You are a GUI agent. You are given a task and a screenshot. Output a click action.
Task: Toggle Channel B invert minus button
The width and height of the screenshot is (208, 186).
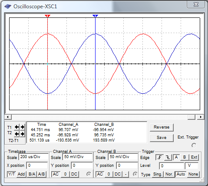[125, 174]
